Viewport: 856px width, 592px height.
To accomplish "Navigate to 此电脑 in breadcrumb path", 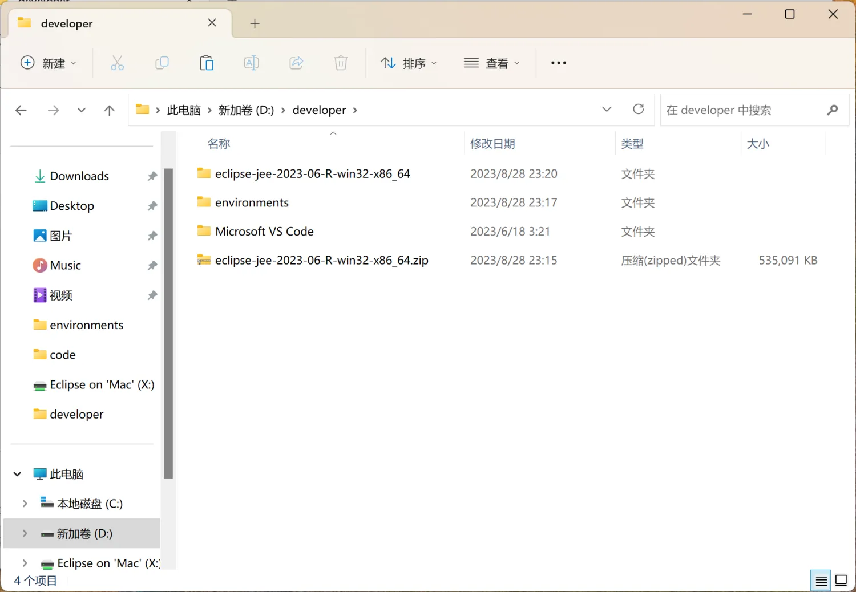I will 184,110.
